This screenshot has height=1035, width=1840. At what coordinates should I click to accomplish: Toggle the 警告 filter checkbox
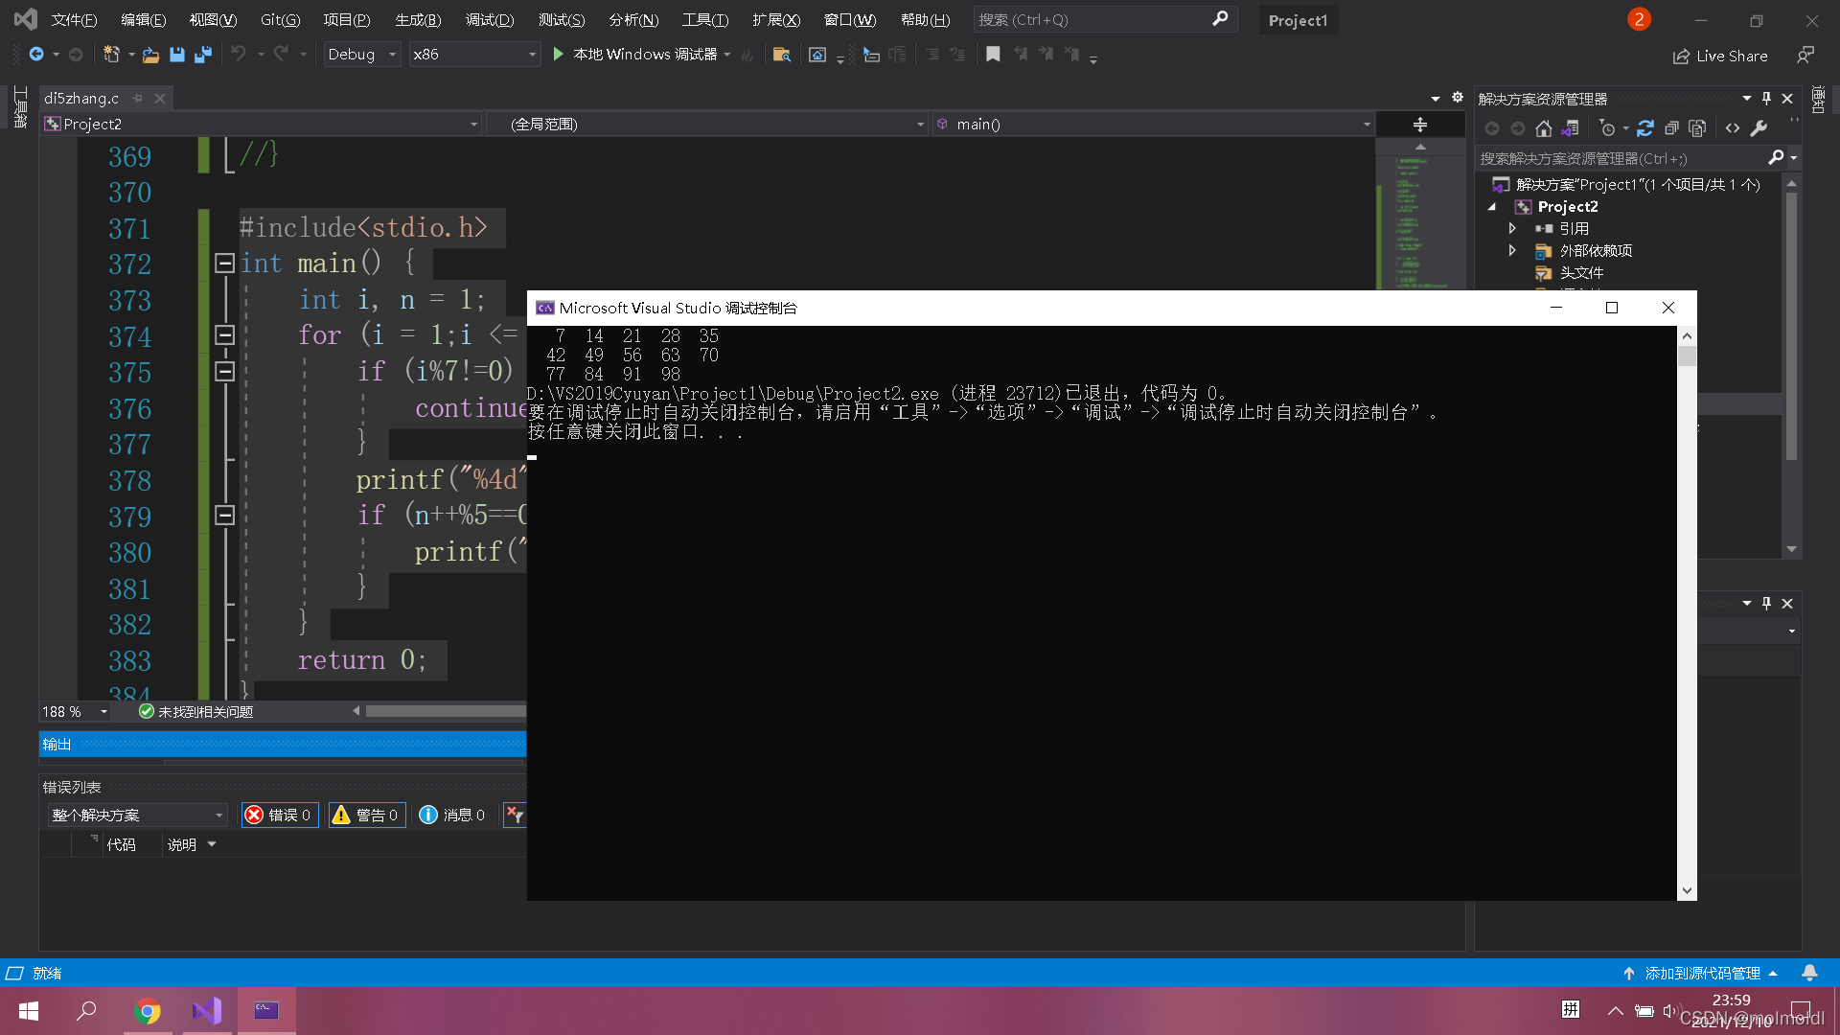click(366, 816)
